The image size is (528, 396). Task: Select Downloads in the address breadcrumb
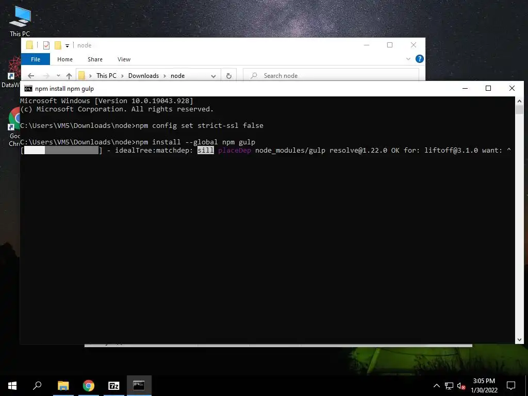click(143, 76)
